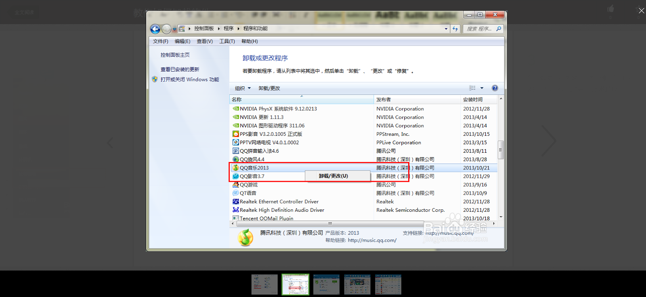Go to the next image with right chevron
Image resolution: width=646 pixels, height=297 pixels.
pyautogui.click(x=549, y=141)
